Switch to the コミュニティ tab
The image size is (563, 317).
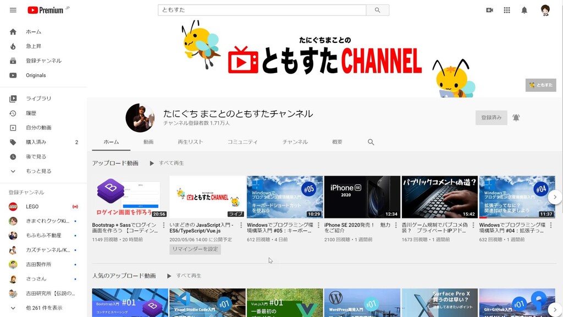242,143
